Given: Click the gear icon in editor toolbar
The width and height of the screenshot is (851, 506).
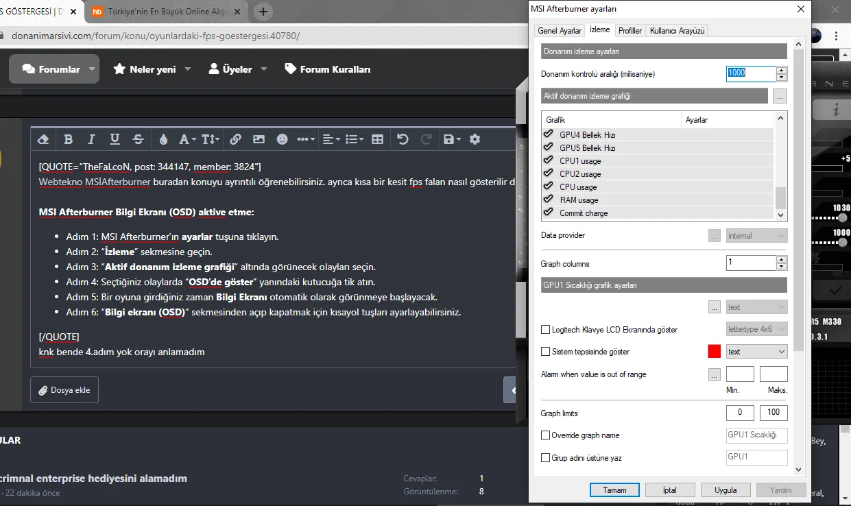Looking at the screenshot, I should pos(475,139).
